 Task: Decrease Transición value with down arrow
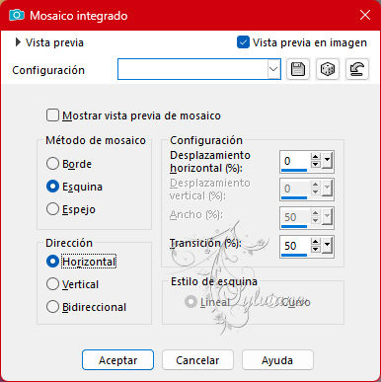(316, 249)
